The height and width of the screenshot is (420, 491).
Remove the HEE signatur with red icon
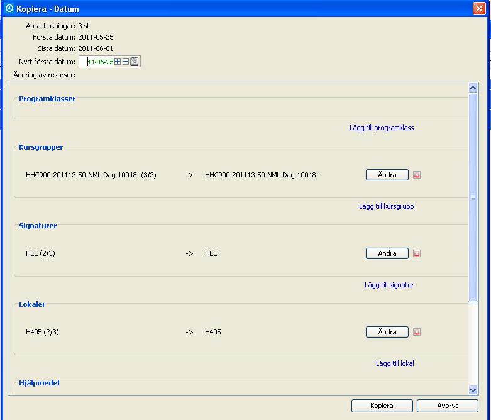[x=417, y=253]
